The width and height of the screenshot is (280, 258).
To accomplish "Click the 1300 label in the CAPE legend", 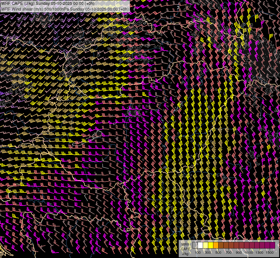I will click(x=259, y=253).
